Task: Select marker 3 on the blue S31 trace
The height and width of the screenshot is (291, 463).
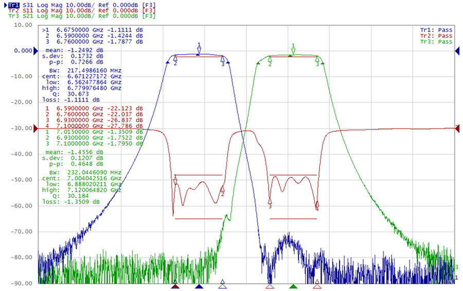Action: click(x=223, y=61)
